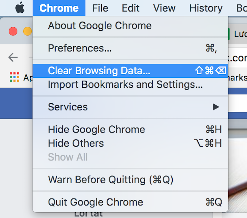247x218 pixels.
Task: Open the View menu
Action: click(164, 8)
